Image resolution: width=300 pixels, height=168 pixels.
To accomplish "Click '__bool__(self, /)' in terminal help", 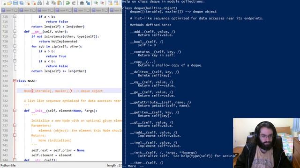I will pyautogui.click(x=147, y=42).
